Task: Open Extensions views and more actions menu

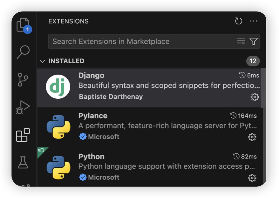Action: 254,21
